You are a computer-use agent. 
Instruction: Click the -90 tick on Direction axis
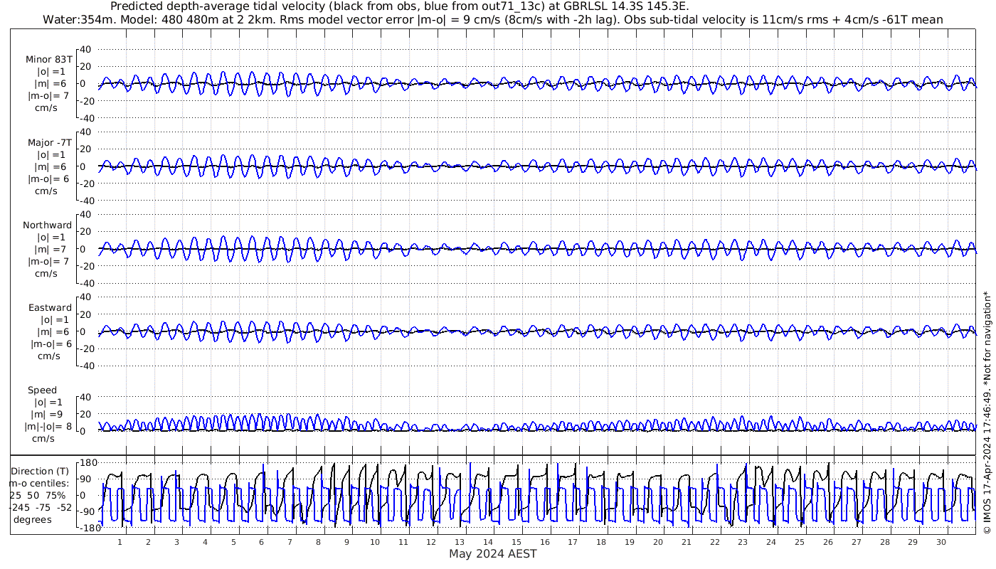click(88, 511)
